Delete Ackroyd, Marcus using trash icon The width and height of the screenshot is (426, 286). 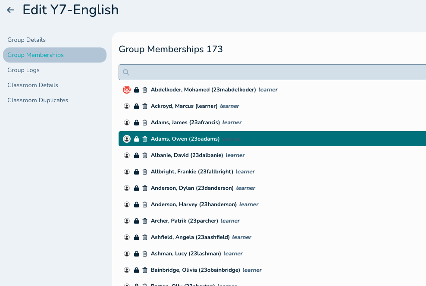point(145,106)
